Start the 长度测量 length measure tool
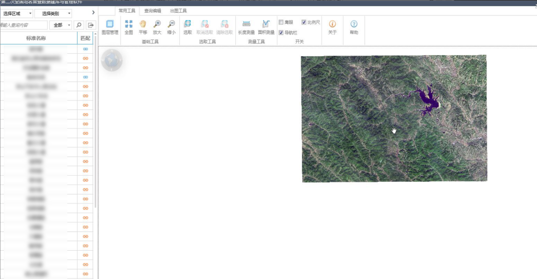 [x=246, y=26]
